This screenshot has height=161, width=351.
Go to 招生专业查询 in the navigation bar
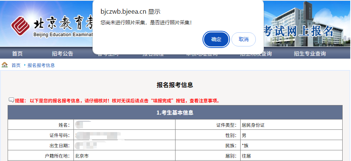[x=310, y=54]
